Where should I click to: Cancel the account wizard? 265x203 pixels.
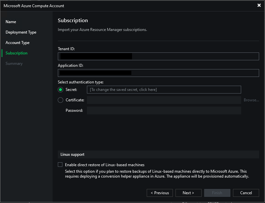point(246,193)
